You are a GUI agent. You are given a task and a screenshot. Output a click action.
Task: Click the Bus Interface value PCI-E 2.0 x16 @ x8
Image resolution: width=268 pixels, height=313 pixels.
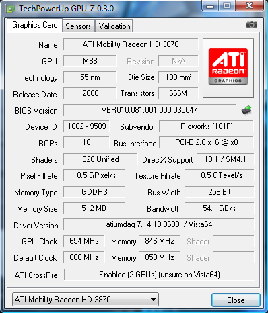click(x=206, y=142)
